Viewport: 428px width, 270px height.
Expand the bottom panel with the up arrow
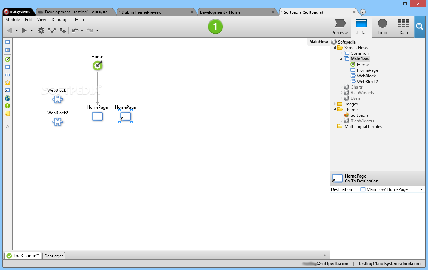(x=325, y=255)
